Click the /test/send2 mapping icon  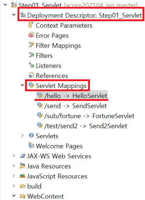pyautogui.click(x=40, y=125)
